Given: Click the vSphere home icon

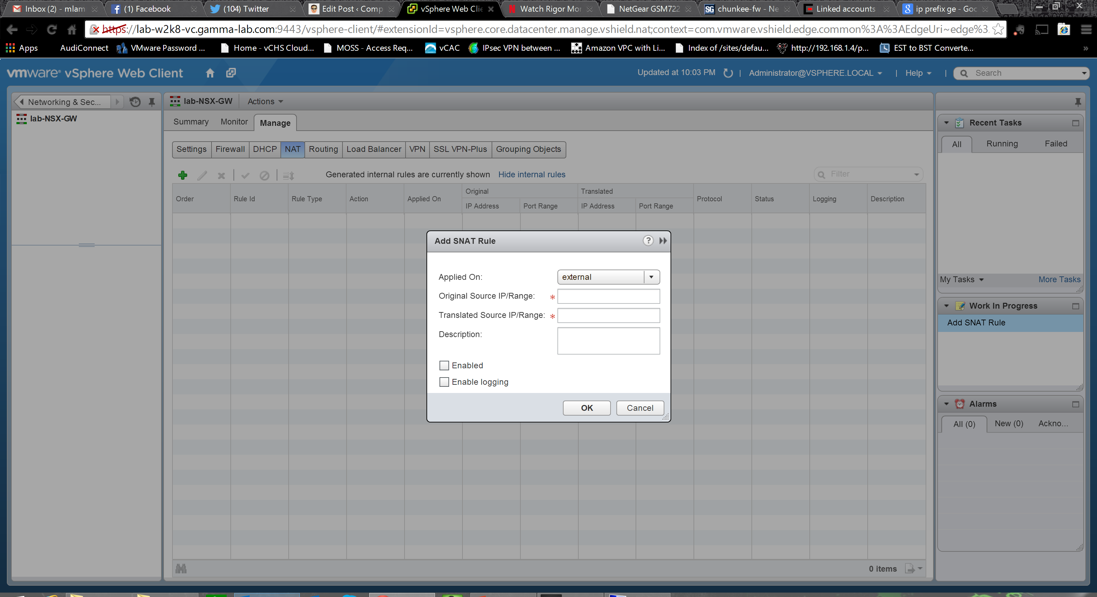Looking at the screenshot, I should [210, 73].
